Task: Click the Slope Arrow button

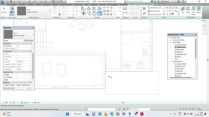Action: coord(154,11)
